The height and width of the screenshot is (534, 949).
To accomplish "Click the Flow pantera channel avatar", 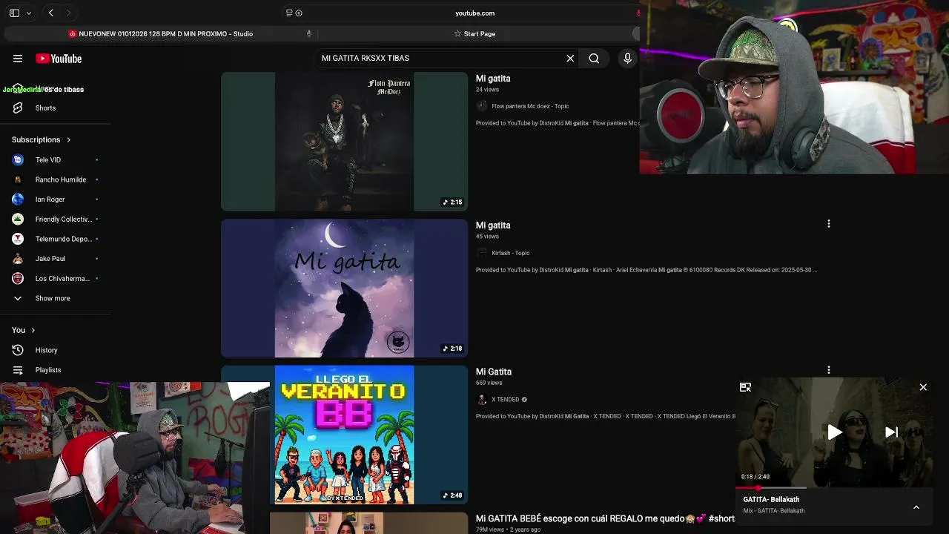I will click(482, 106).
